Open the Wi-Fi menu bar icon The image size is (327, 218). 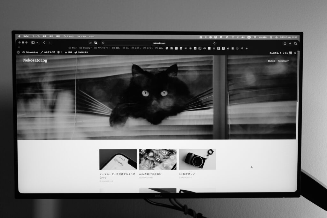coord(255,37)
